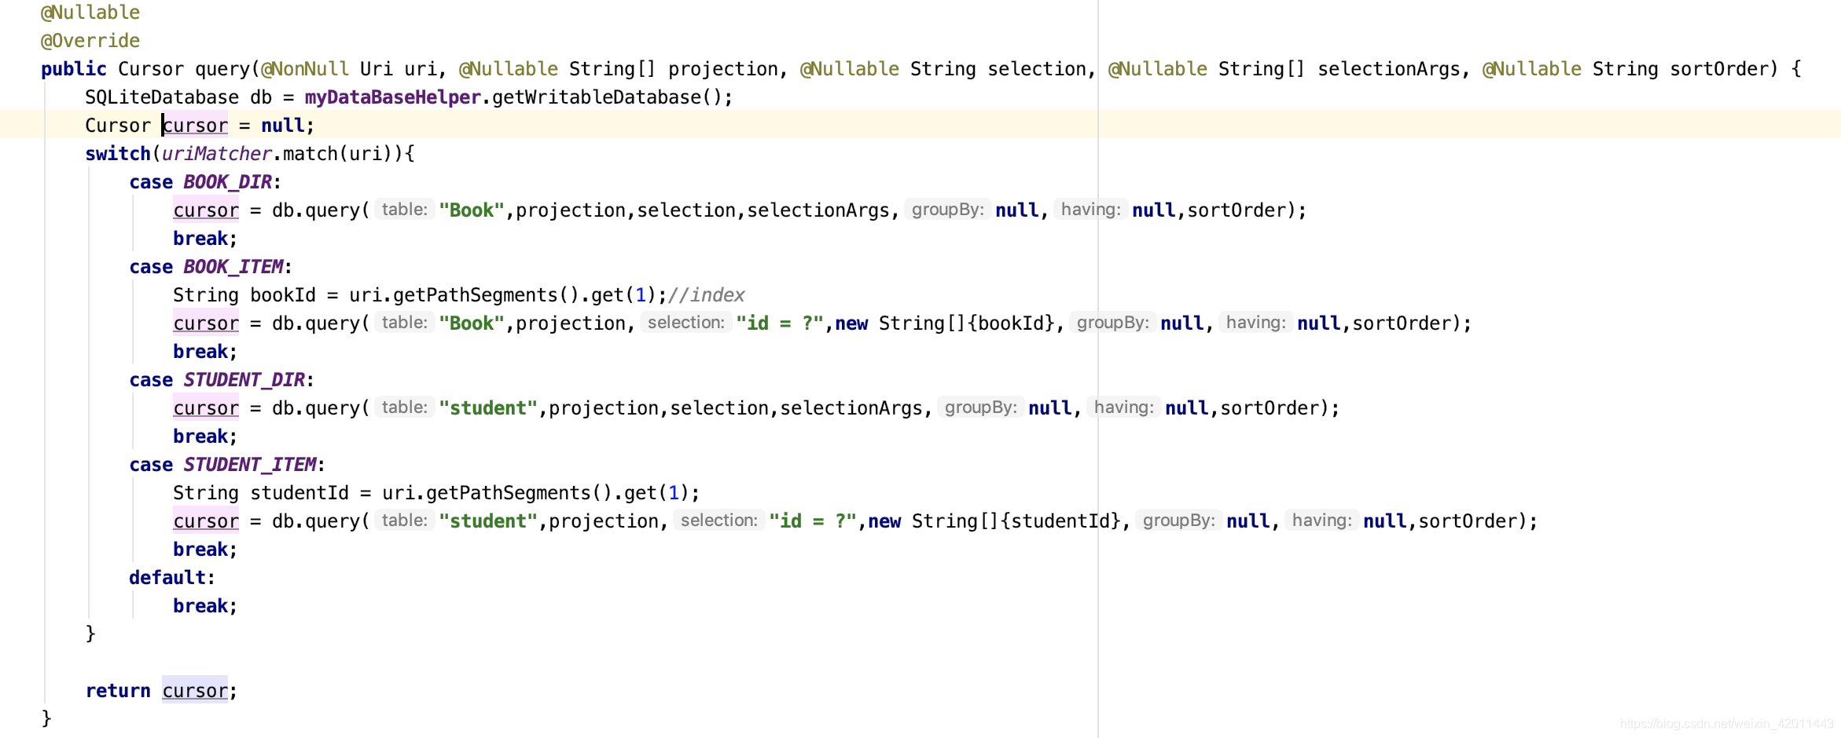Click "id = ?" string in the studentId query
The width and height of the screenshot is (1841, 738).
pyautogui.click(x=813, y=521)
